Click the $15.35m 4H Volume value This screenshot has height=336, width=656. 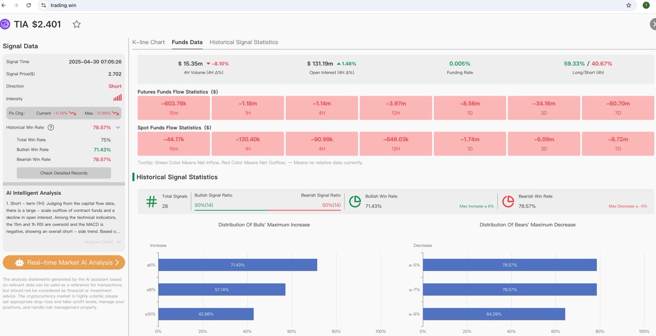(x=190, y=63)
